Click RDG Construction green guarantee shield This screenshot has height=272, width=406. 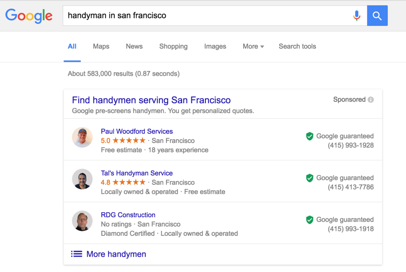tap(309, 220)
